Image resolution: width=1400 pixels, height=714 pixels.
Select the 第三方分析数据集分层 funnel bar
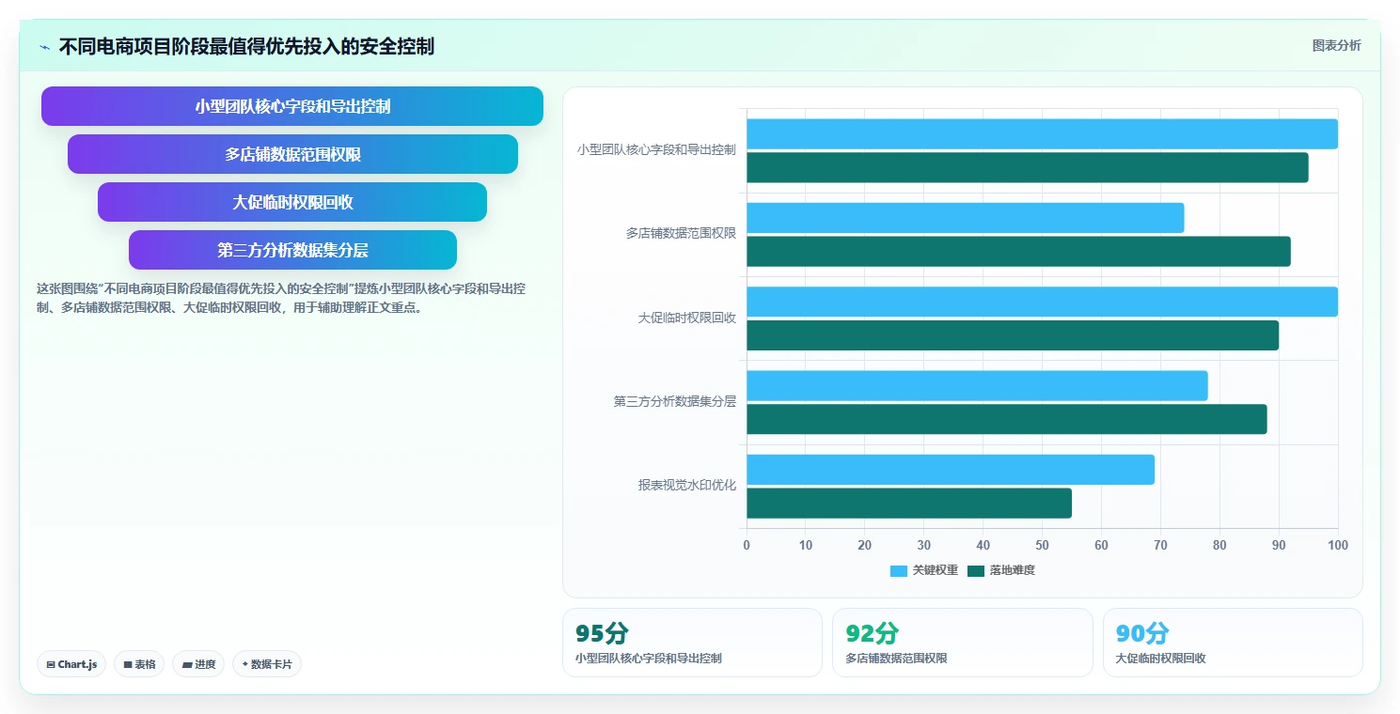pos(292,250)
